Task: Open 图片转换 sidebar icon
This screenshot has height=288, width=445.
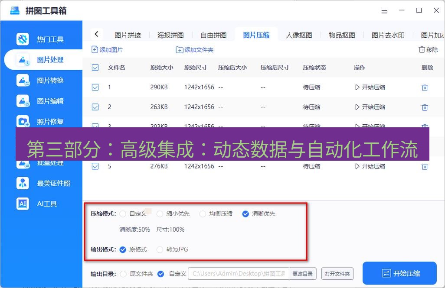Action: point(23,81)
